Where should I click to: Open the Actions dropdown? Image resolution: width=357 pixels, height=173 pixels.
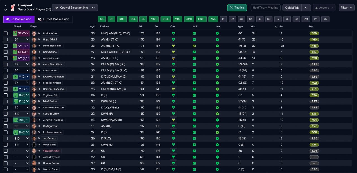324,8
